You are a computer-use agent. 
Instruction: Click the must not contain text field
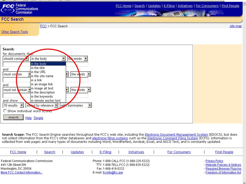pyautogui.click(x=46, y=95)
